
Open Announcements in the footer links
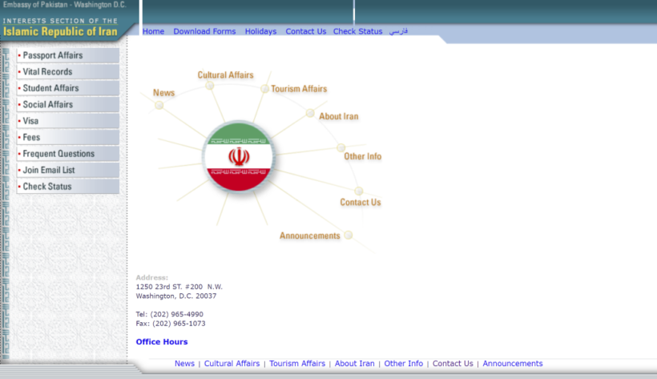pyautogui.click(x=513, y=364)
